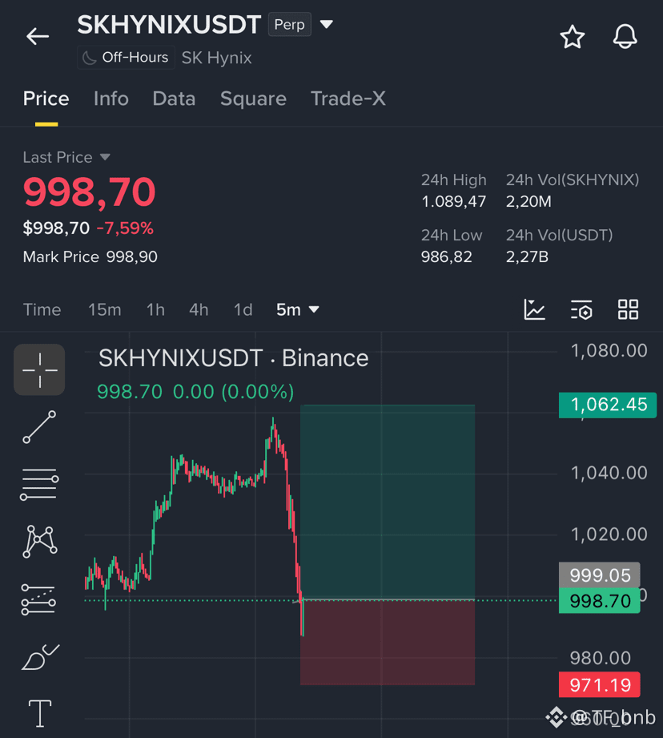The width and height of the screenshot is (663, 738).
Task: Click the 24h Vol(SKHYNIX) 2,20M value
Action: click(528, 201)
